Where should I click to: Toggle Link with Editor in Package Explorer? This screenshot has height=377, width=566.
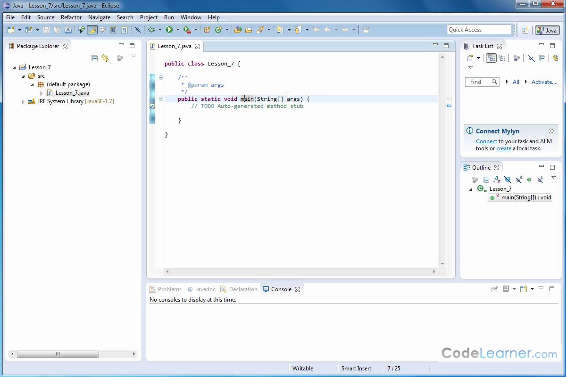[105, 58]
